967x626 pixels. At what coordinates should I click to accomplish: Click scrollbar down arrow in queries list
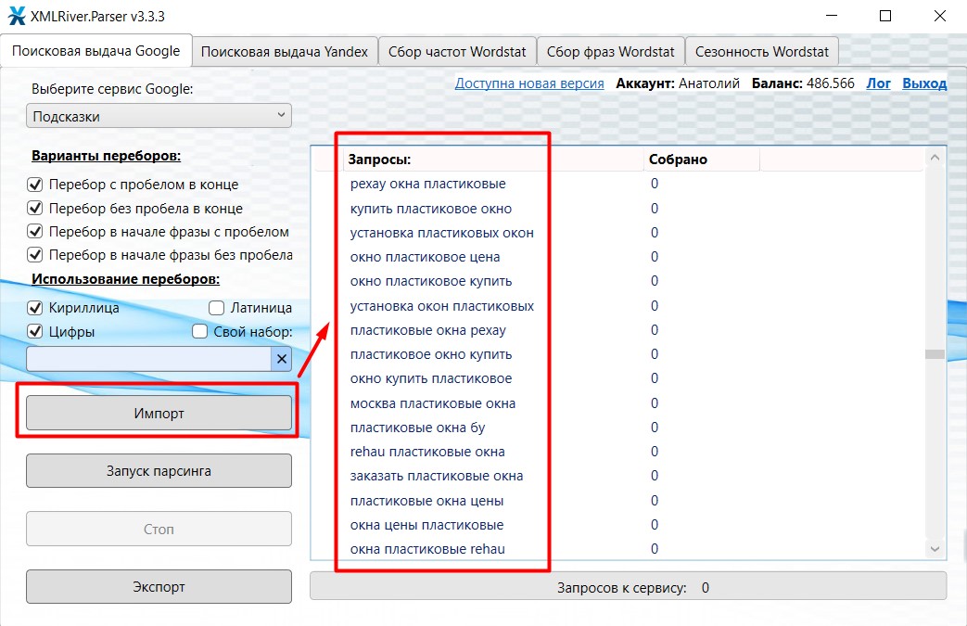935,550
